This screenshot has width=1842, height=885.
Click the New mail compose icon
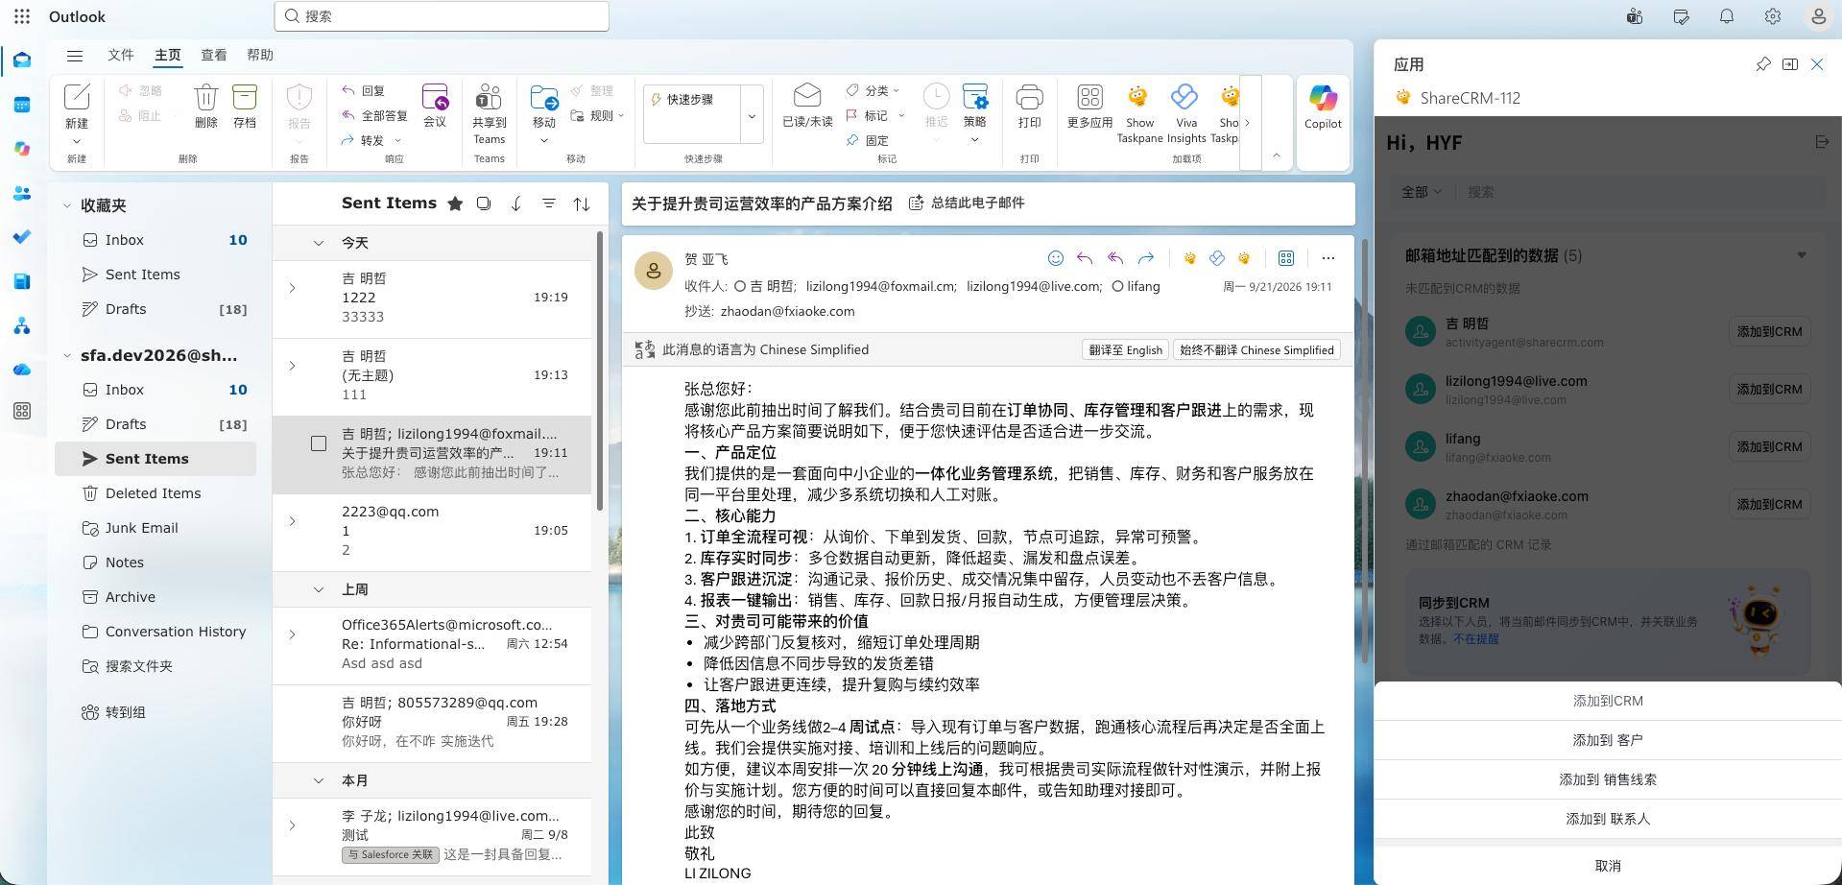point(77,97)
